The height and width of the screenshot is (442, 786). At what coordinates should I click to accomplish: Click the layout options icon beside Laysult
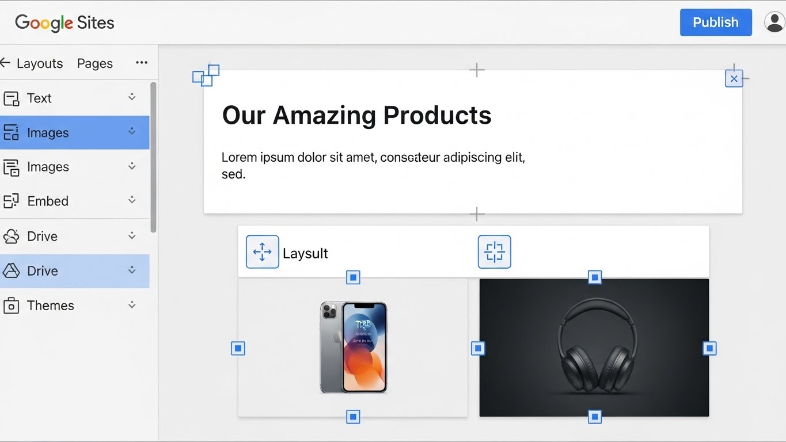coord(494,252)
